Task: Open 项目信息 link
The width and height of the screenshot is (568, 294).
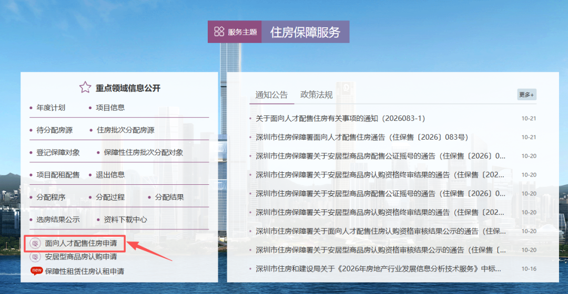Action: [110, 108]
